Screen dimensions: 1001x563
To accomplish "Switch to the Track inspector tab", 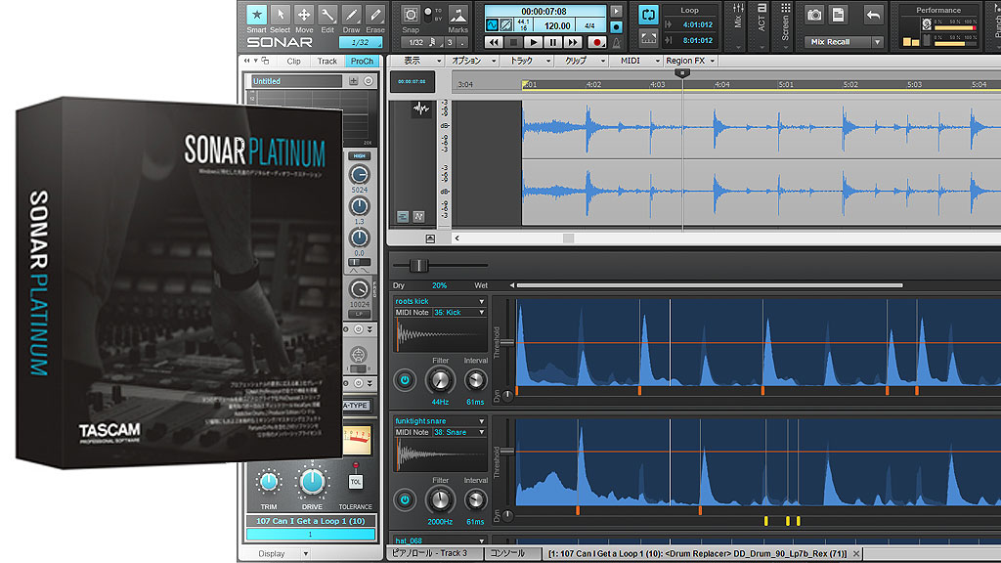I will [326, 62].
